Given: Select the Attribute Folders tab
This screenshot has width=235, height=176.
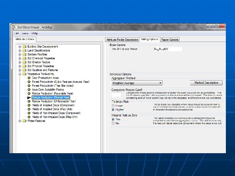Looking at the screenshot, I should tap(25, 39).
